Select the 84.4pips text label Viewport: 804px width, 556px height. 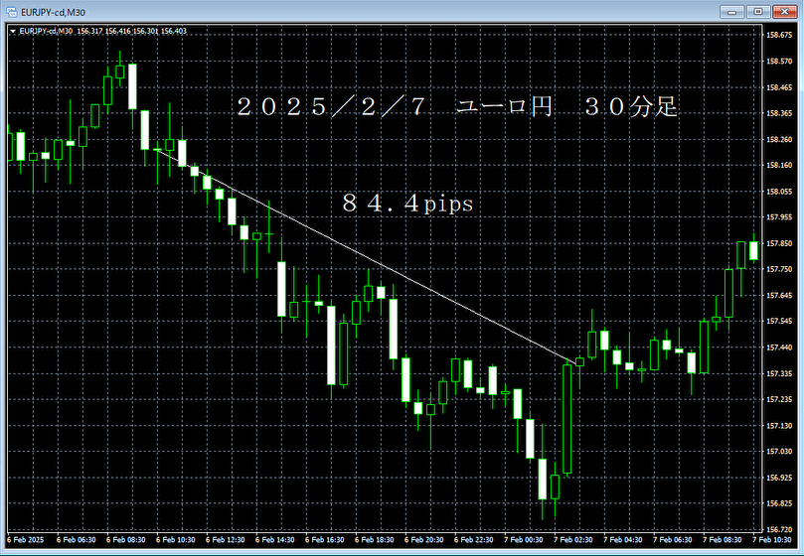(x=408, y=203)
